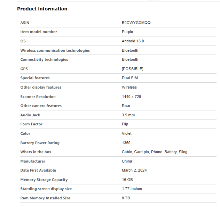Select the 16 GB storage value

(127, 180)
